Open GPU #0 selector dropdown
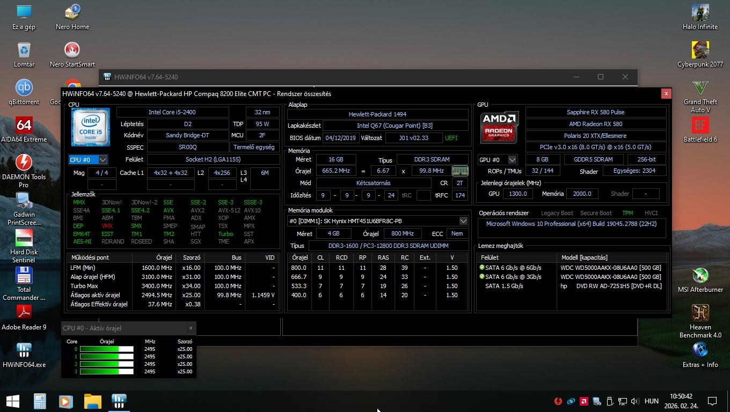This screenshot has width=730, height=412. 498,159
